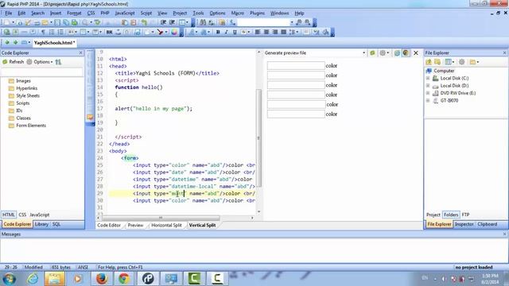The image size is (509, 286).
Task: Switch to the Inspector tab
Action: (x=464, y=224)
